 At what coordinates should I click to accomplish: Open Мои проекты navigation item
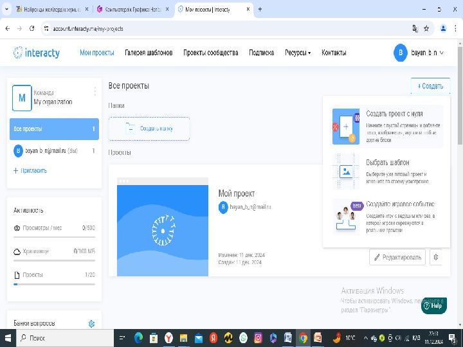tap(97, 53)
